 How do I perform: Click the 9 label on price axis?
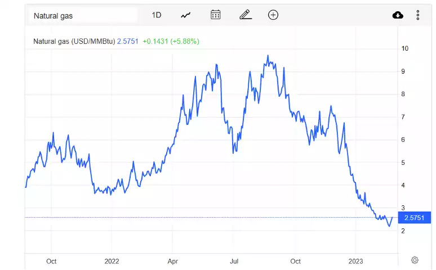click(x=403, y=71)
